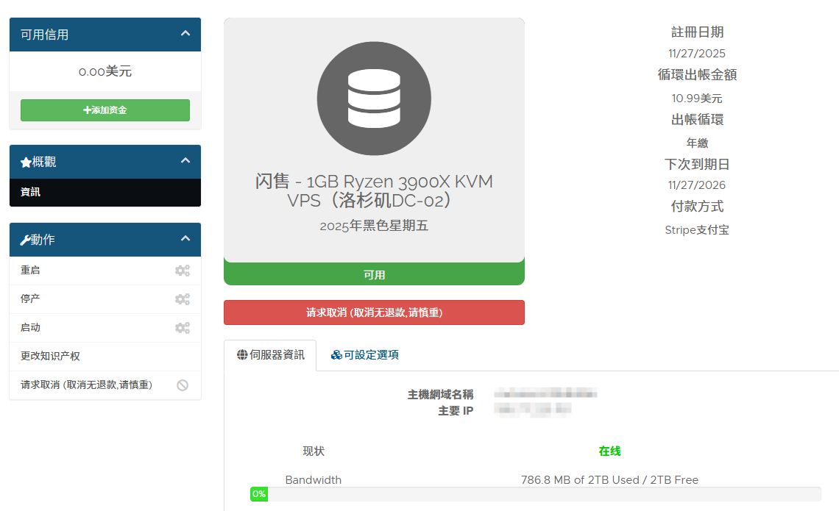This screenshot has height=511, width=839.
Task: Click the green 可用 status bar
Action: pyautogui.click(x=374, y=274)
